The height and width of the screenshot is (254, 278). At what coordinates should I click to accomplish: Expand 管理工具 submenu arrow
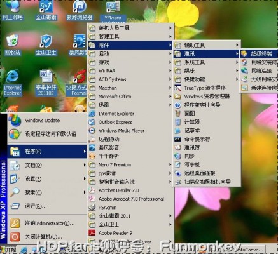pyautogui.click(x=170, y=36)
